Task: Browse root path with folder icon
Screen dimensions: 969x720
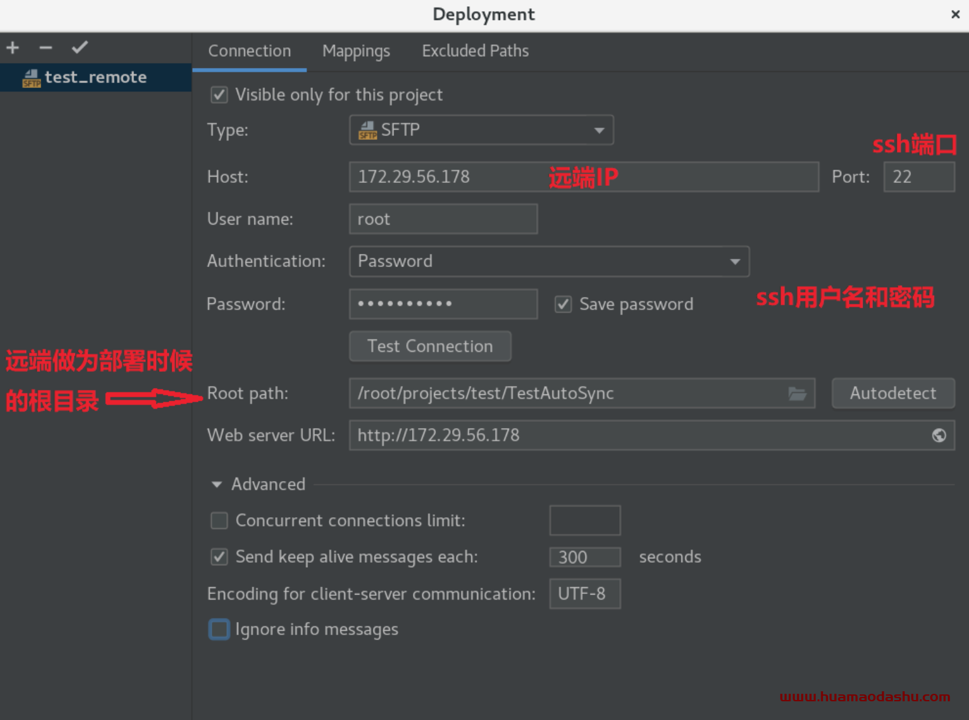Action: tap(797, 394)
